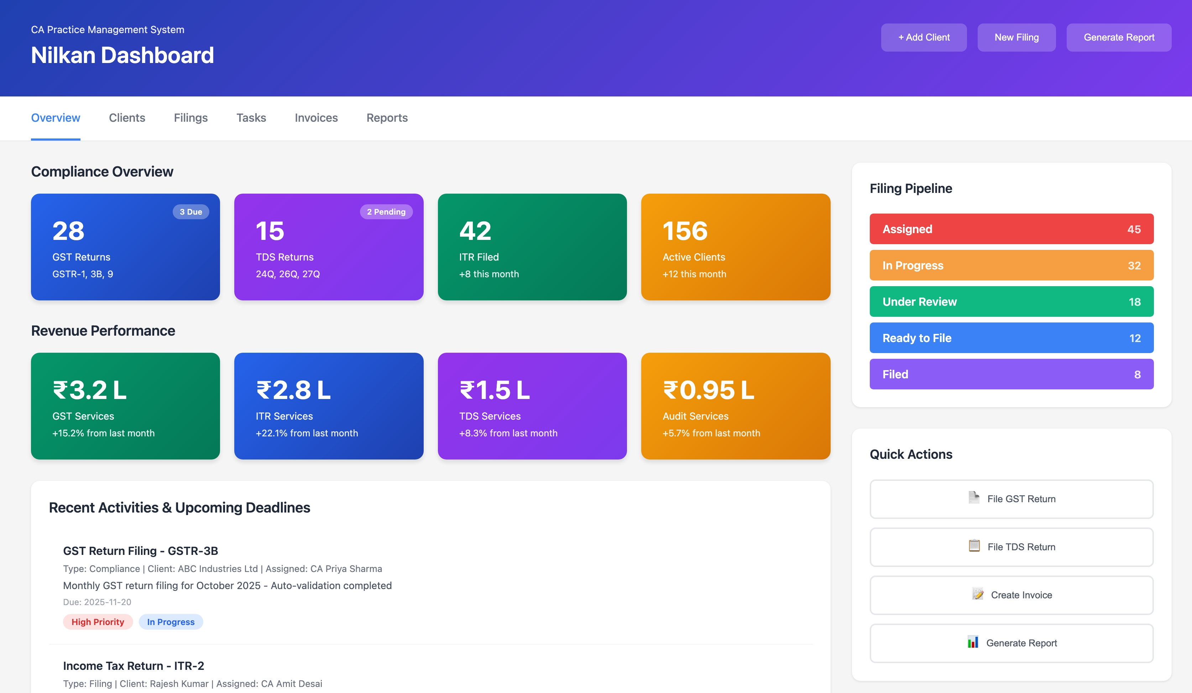Open the green Under Review pipeline stage
The image size is (1192, 693).
click(x=1011, y=302)
